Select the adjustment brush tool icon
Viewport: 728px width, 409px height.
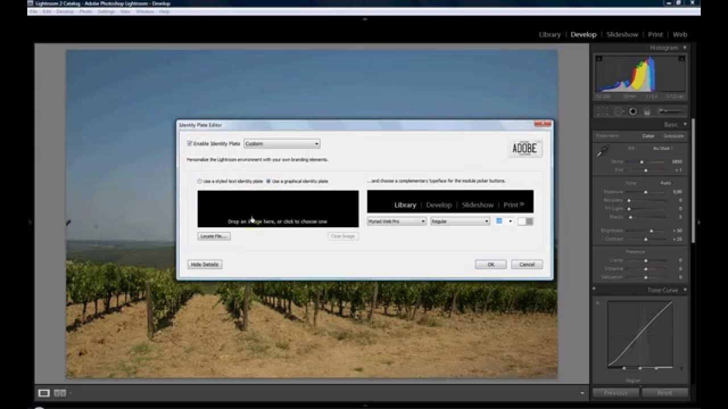(671, 111)
